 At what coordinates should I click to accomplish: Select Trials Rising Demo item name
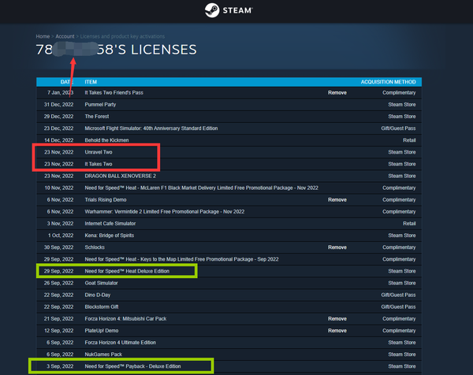tap(106, 199)
